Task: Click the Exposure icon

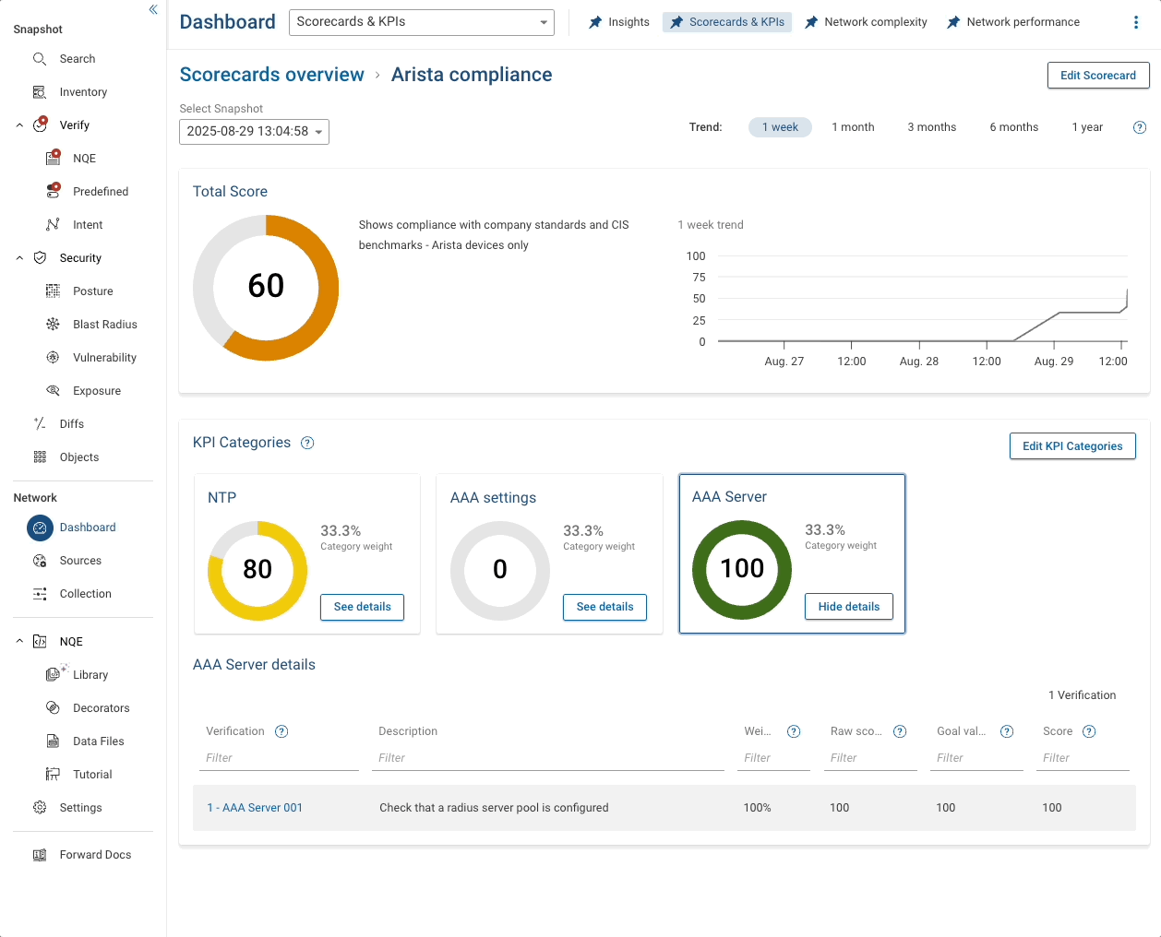Action: click(54, 391)
